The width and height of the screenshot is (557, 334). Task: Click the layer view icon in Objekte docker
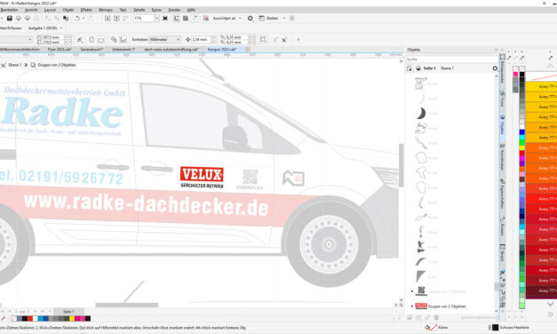[x=418, y=68]
